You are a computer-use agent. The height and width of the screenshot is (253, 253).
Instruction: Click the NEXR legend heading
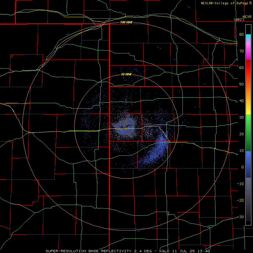click(247, 17)
